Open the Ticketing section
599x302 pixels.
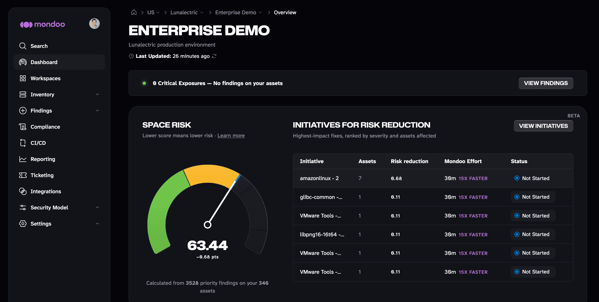point(59,175)
